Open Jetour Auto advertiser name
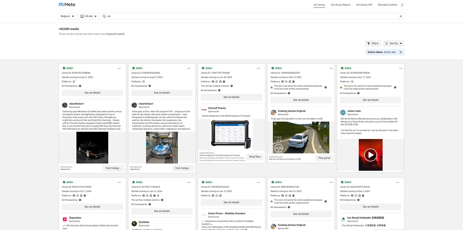Image resolution: width=463 pixels, height=230 pixels. [354, 111]
